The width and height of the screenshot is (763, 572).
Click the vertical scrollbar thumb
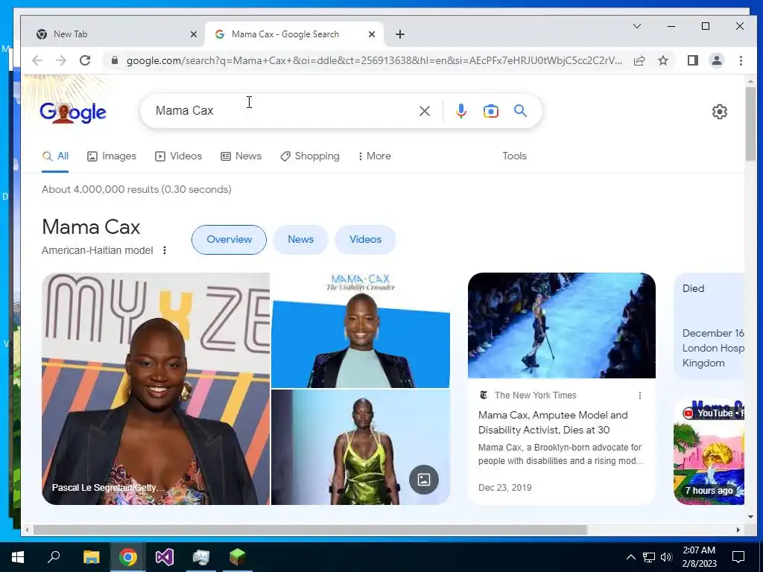click(750, 124)
